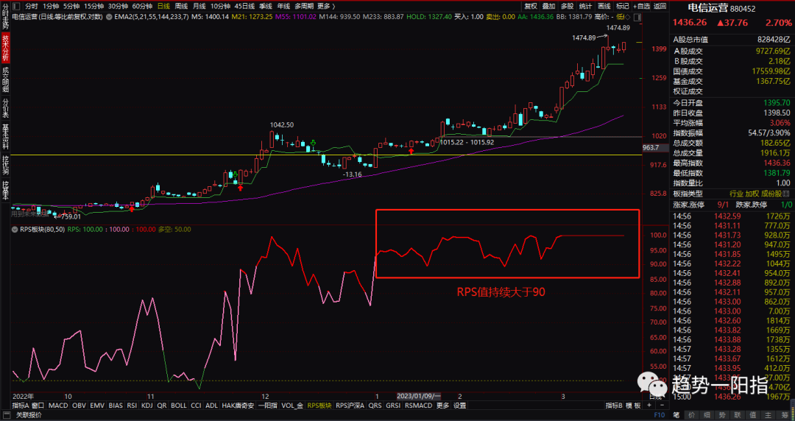Select the 60分钟 period
Screen dimensions: 795x421
pos(143,6)
